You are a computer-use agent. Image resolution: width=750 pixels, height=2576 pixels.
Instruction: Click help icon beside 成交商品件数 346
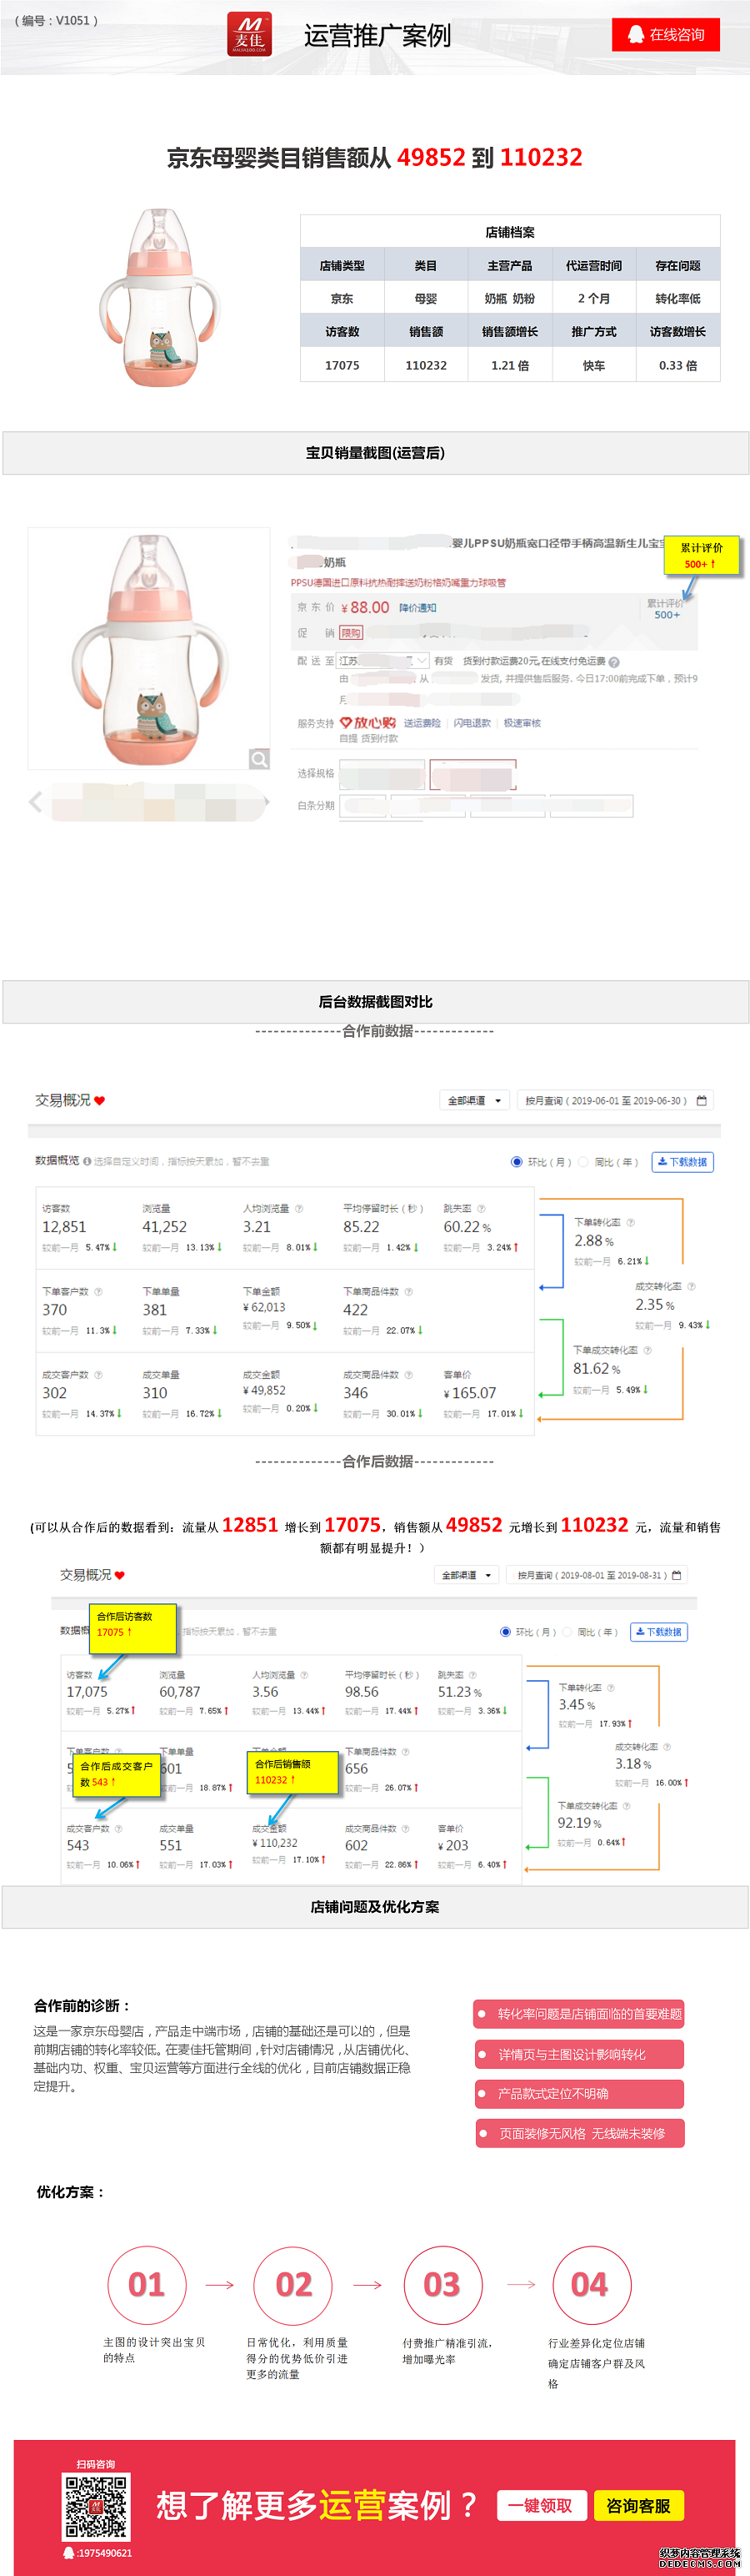[408, 1375]
